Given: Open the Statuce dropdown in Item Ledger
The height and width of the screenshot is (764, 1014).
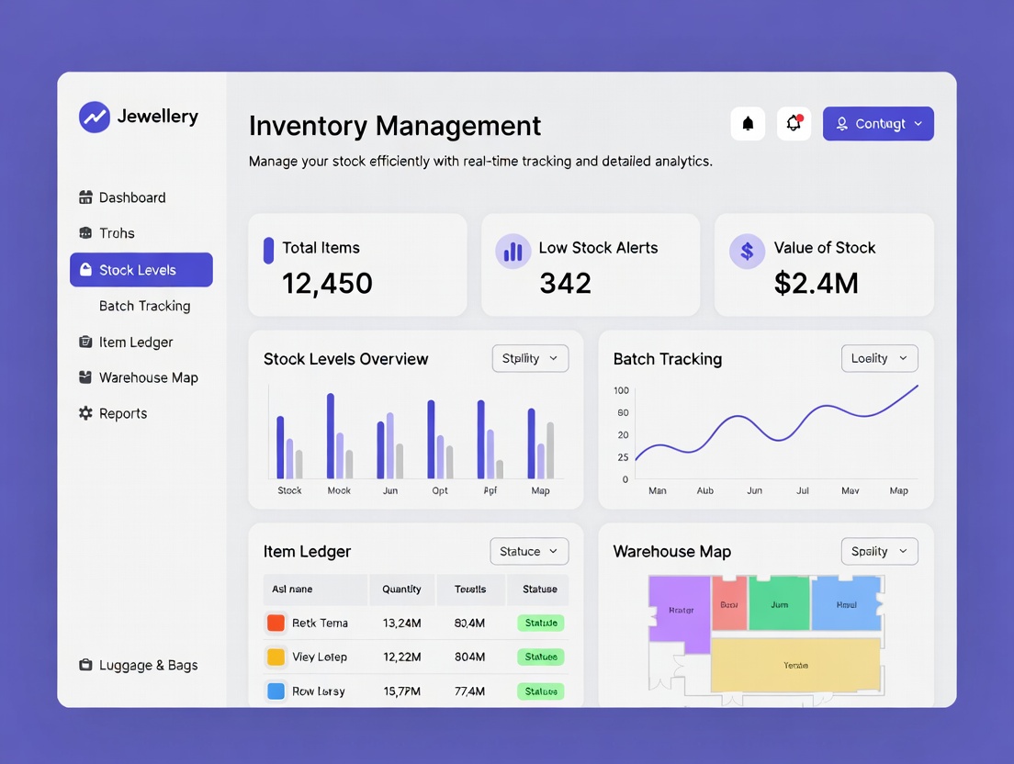Looking at the screenshot, I should point(529,551).
